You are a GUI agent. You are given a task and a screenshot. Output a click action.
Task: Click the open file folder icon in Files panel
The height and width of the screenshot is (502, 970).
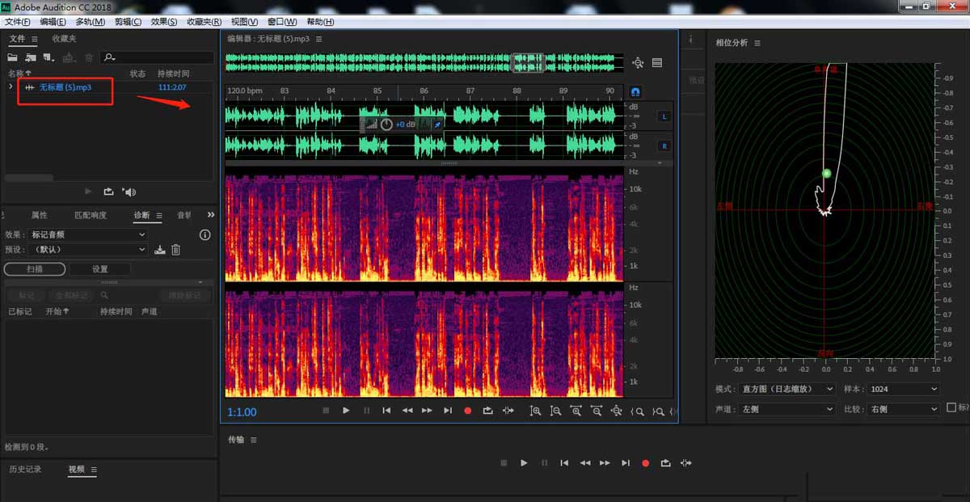[x=12, y=57]
